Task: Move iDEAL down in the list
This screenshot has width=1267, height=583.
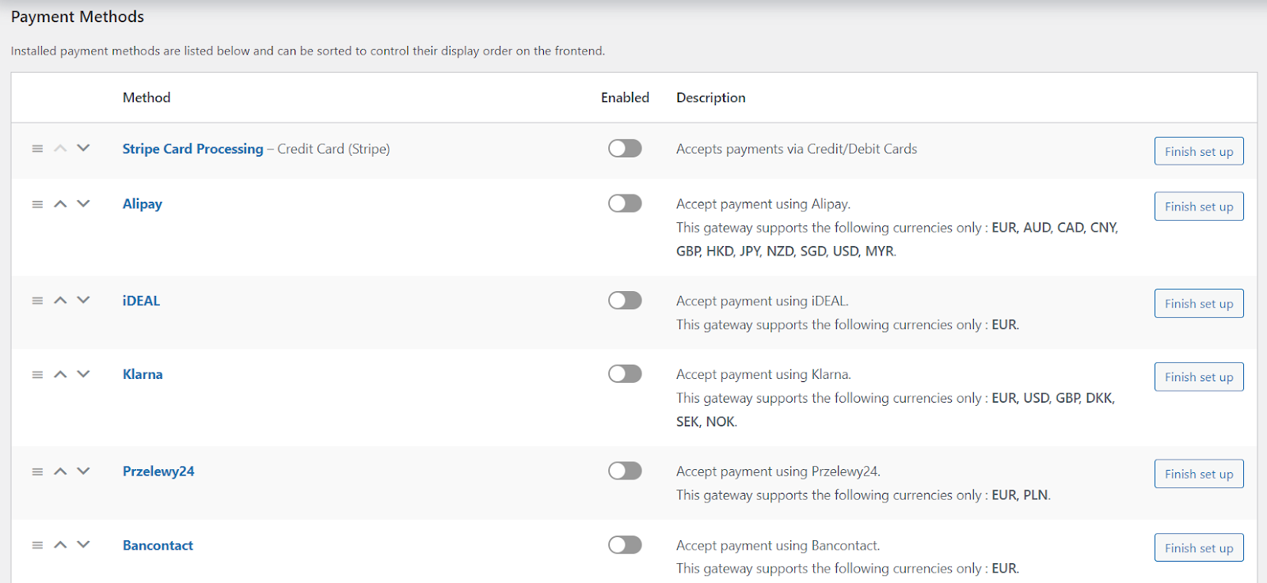Action: click(83, 301)
